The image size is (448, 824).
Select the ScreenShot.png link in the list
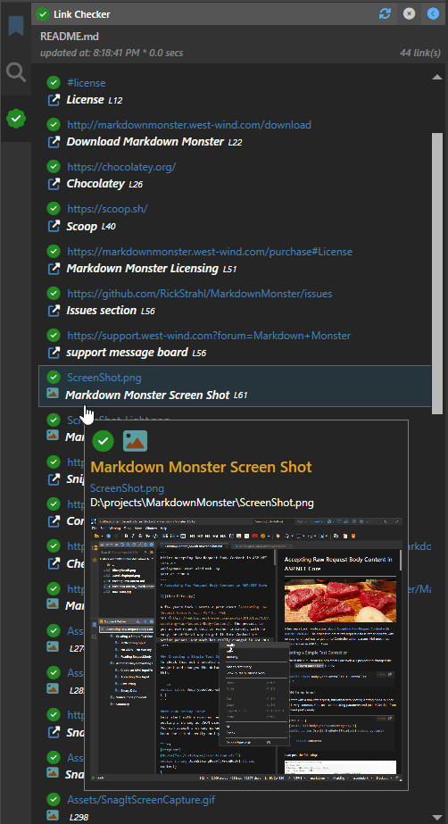(104, 378)
